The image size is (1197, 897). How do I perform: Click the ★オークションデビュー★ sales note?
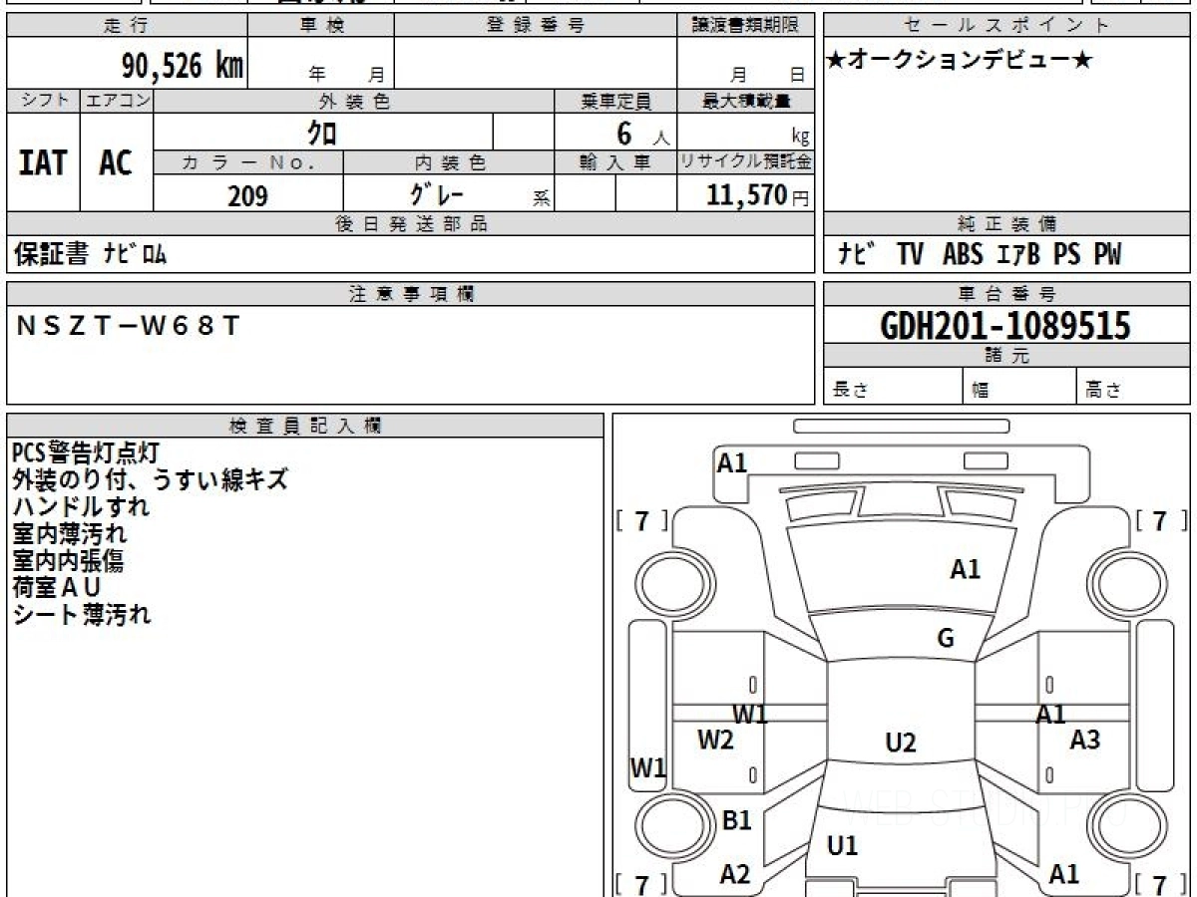(960, 61)
